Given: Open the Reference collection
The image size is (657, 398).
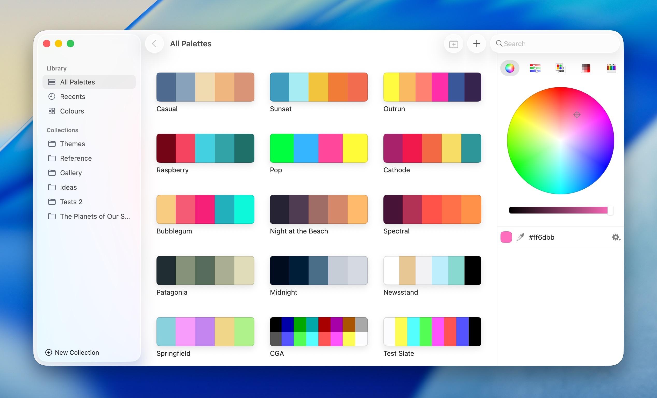Looking at the screenshot, I should point(89,158).
